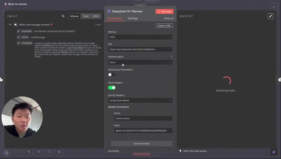Open the chat panel icon on left edge
The image size is (281, 159).
coord(1,80)
